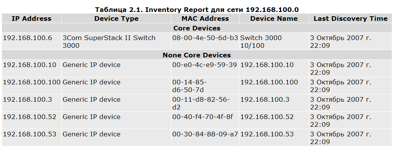This screenshot has height=146, width=393.
Task: Click IP address 192.168.100.10 in first column
Action: [30, 65]
